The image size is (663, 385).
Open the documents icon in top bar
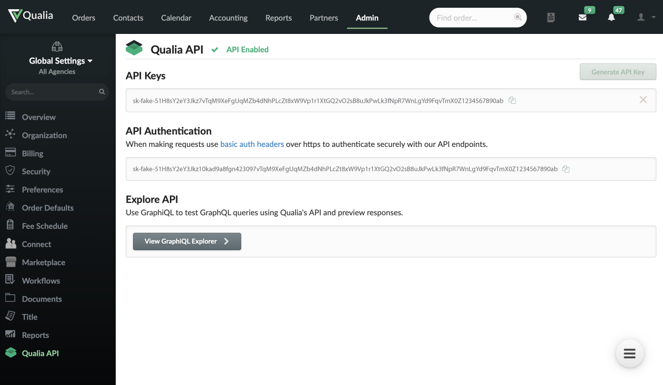tap(550, 17)
